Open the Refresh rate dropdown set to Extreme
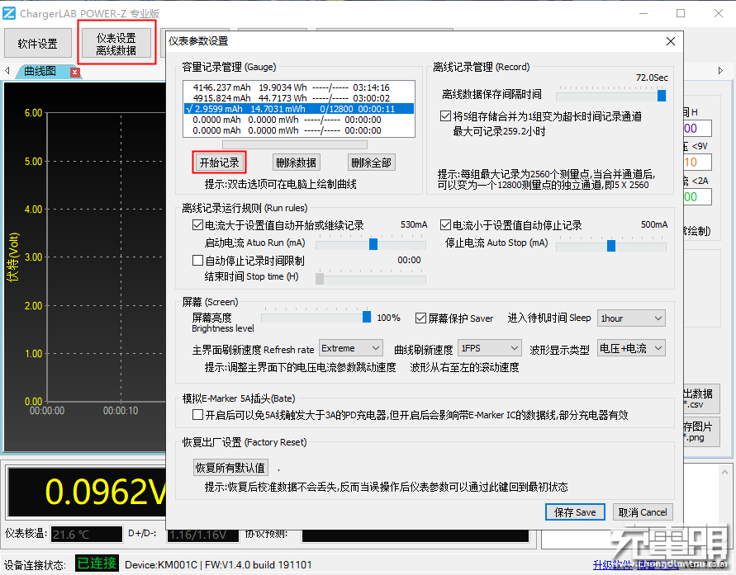This screenshot has width=736, height=575. [350, 348]
